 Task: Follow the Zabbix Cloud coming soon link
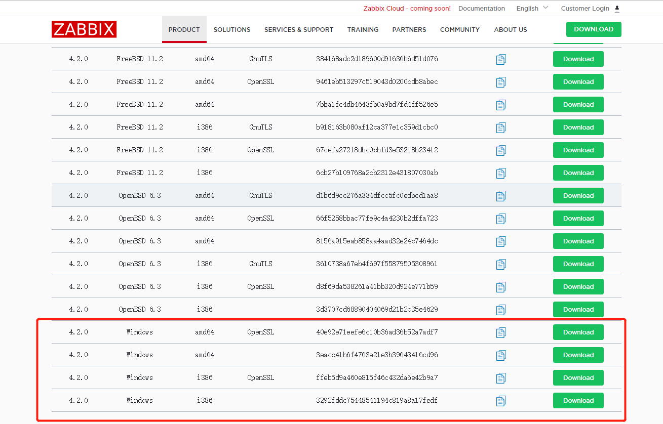407,8
